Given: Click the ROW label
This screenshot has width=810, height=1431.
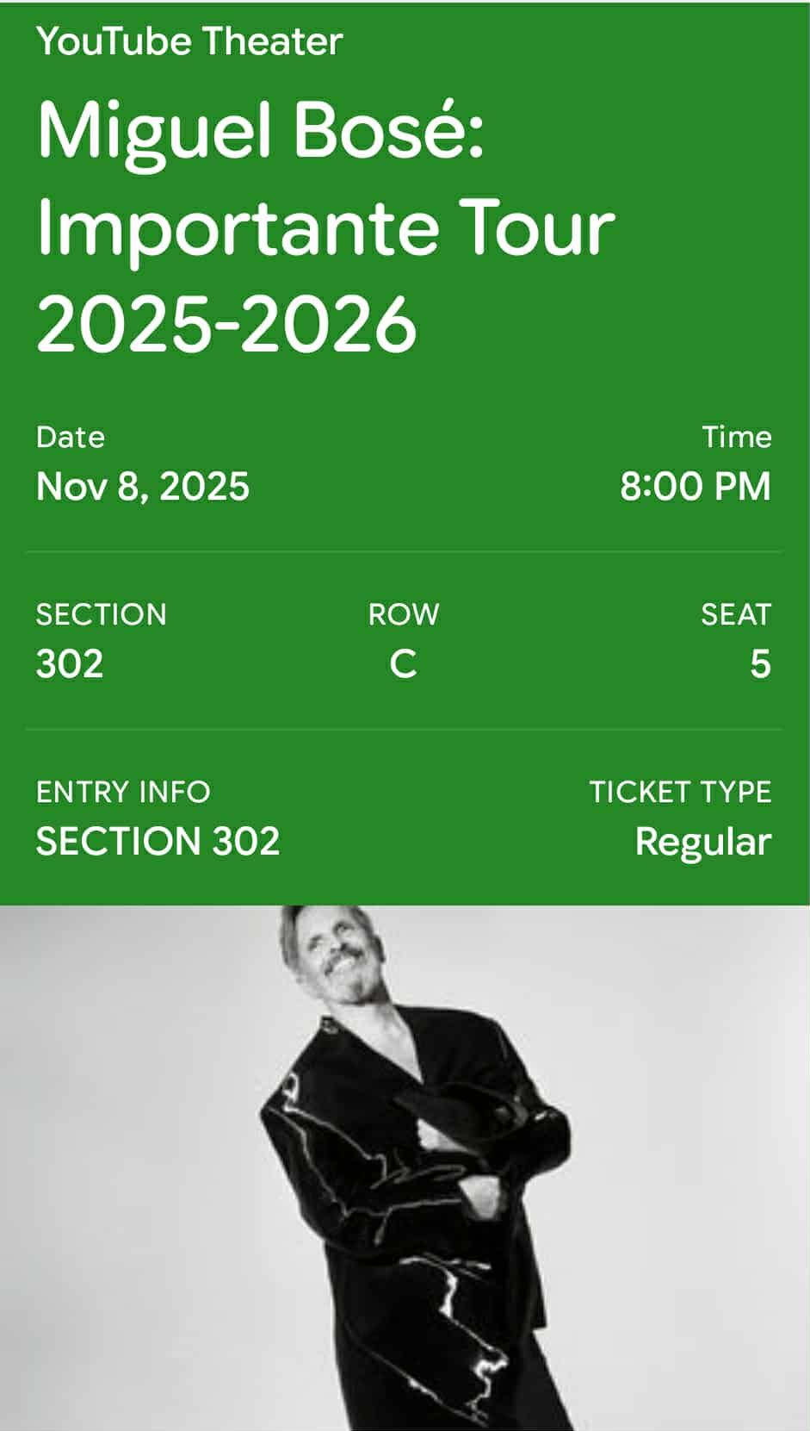Looking at the screenshot, I should click(404, 614).
